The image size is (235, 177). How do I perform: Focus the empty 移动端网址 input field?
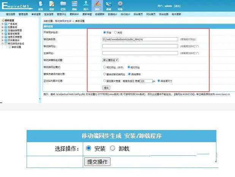click(x=140, y=46)
